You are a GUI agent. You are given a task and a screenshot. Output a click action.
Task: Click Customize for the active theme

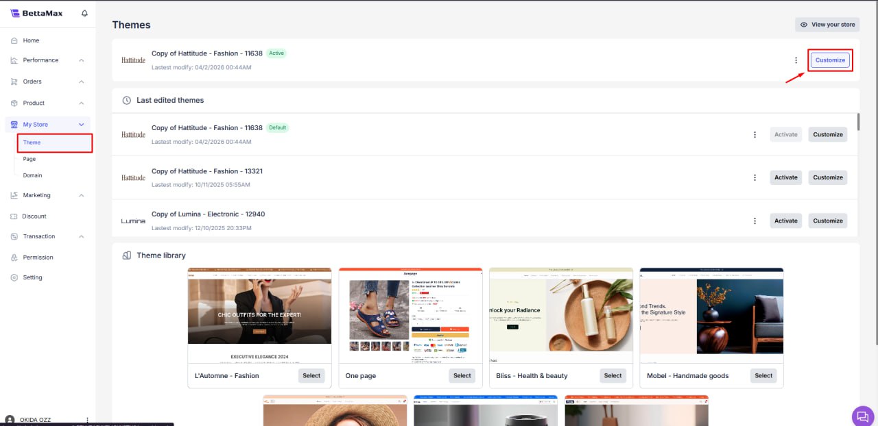click(x=830, y=60)
